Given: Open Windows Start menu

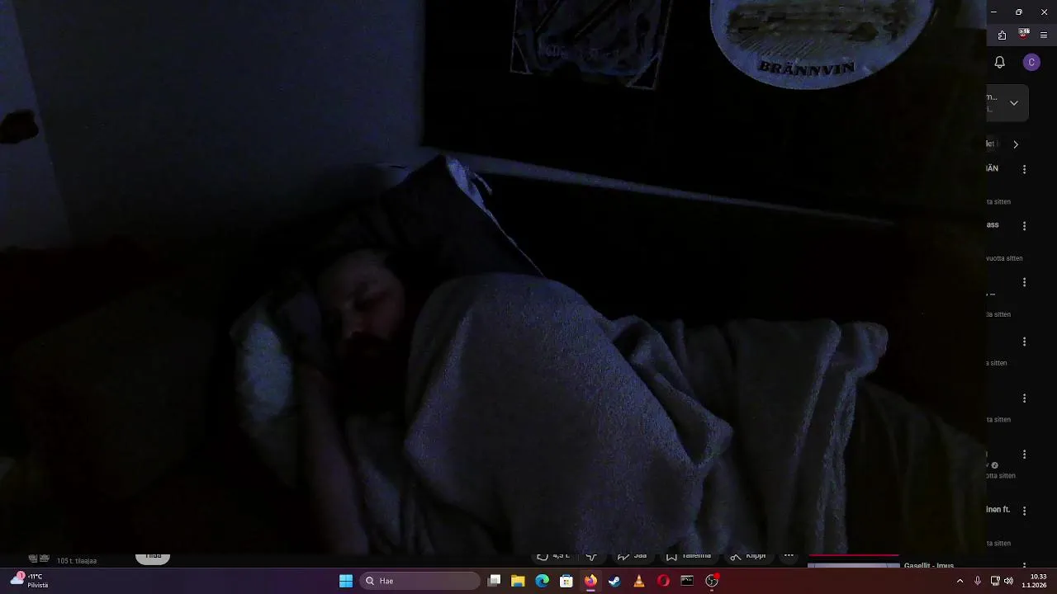Looking at the screenshot, I should pos(346,581).
